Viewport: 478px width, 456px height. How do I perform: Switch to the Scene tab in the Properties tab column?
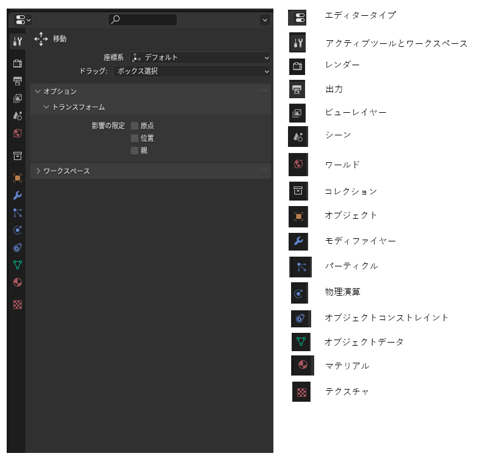pos(18,116)
